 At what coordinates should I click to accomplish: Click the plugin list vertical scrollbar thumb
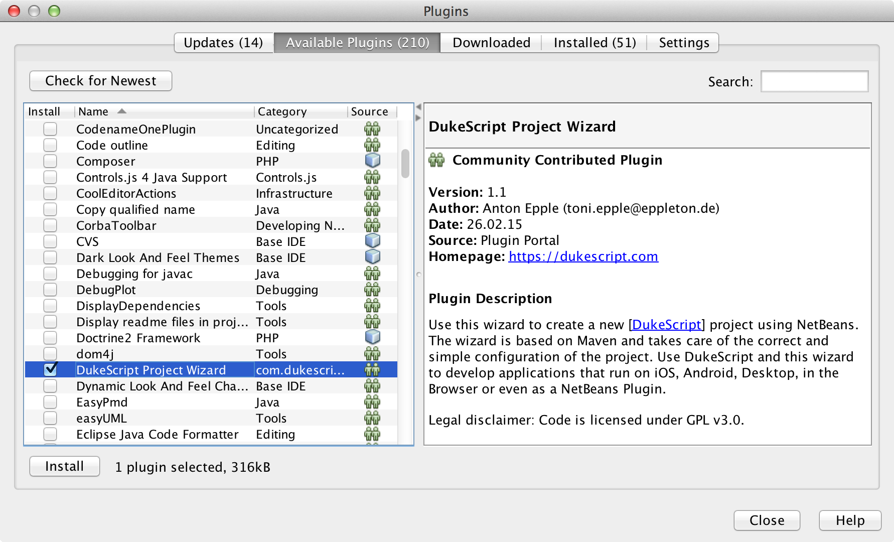(405, 164)
